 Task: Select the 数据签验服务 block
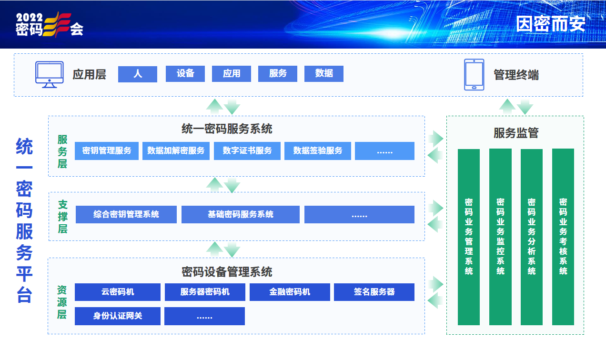(318, 151)
